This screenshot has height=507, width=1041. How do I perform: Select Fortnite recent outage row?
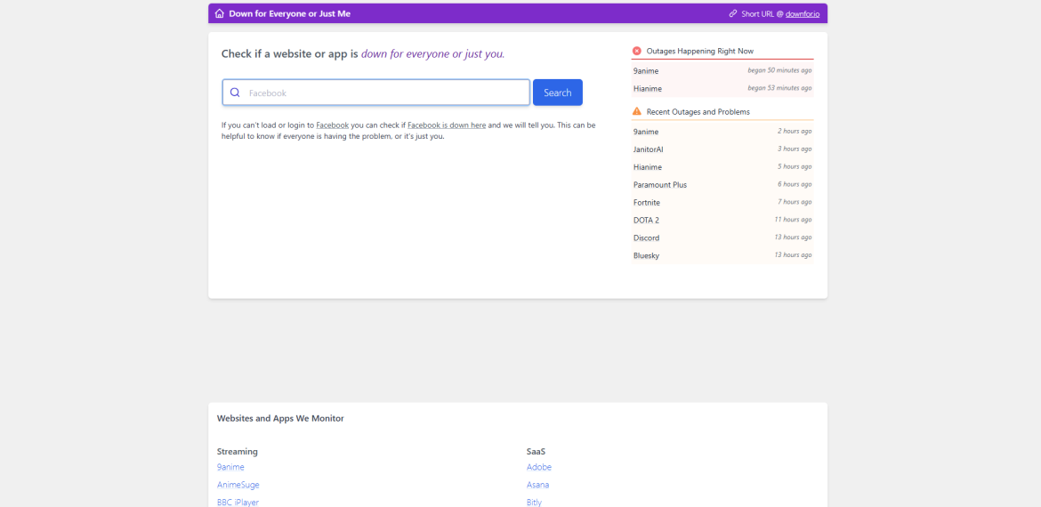pos(722,203)
